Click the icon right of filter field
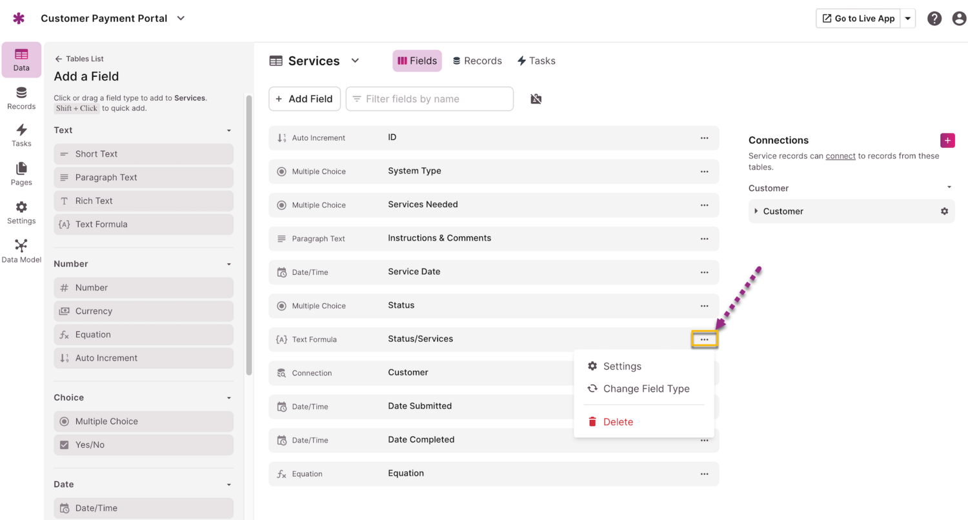 536,99
